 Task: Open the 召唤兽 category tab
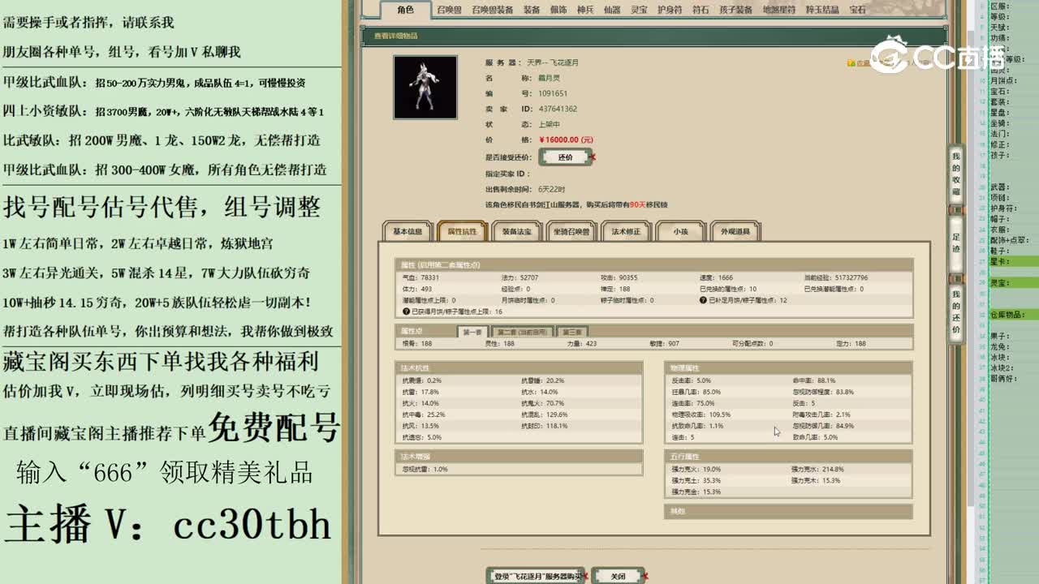click(449, 10)
